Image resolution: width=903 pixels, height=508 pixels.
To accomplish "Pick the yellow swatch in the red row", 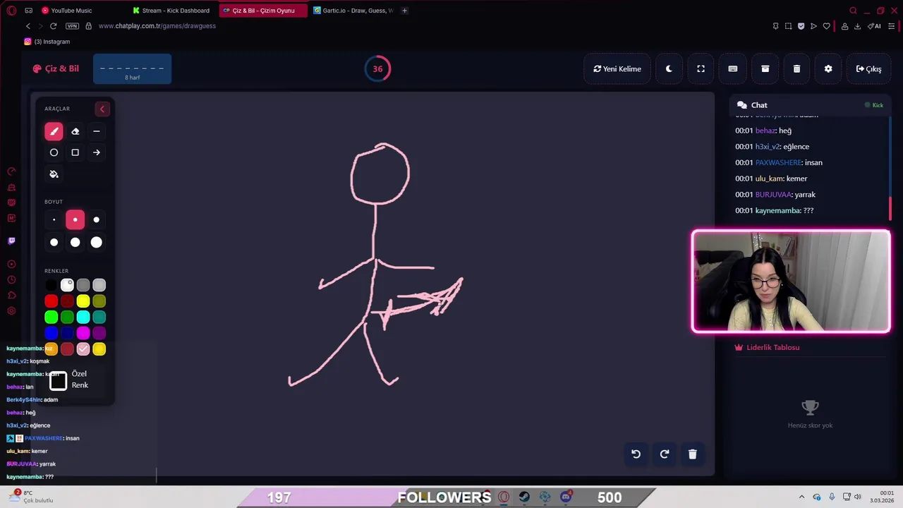I will tap(83, 301).
